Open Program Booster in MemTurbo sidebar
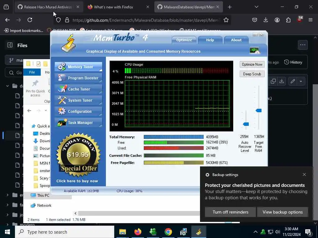Screen dimensions: 318x238 click(x=78, y=78)
